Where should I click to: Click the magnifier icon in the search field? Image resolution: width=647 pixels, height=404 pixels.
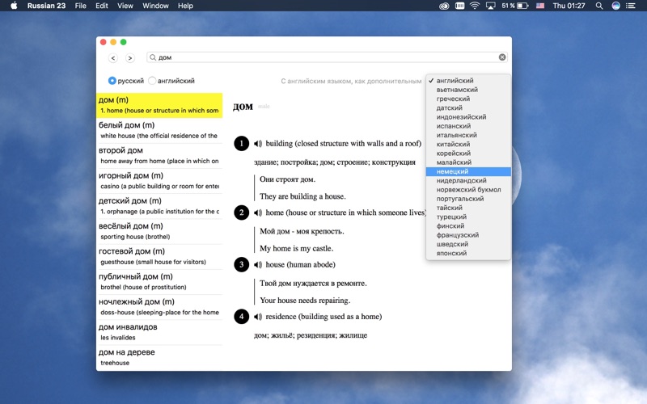pyautogui.click(x=153, y=57)
